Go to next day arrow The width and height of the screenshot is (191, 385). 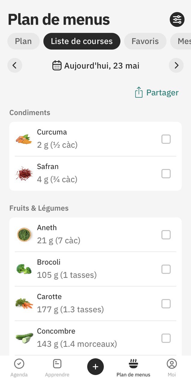pos(176,65)
